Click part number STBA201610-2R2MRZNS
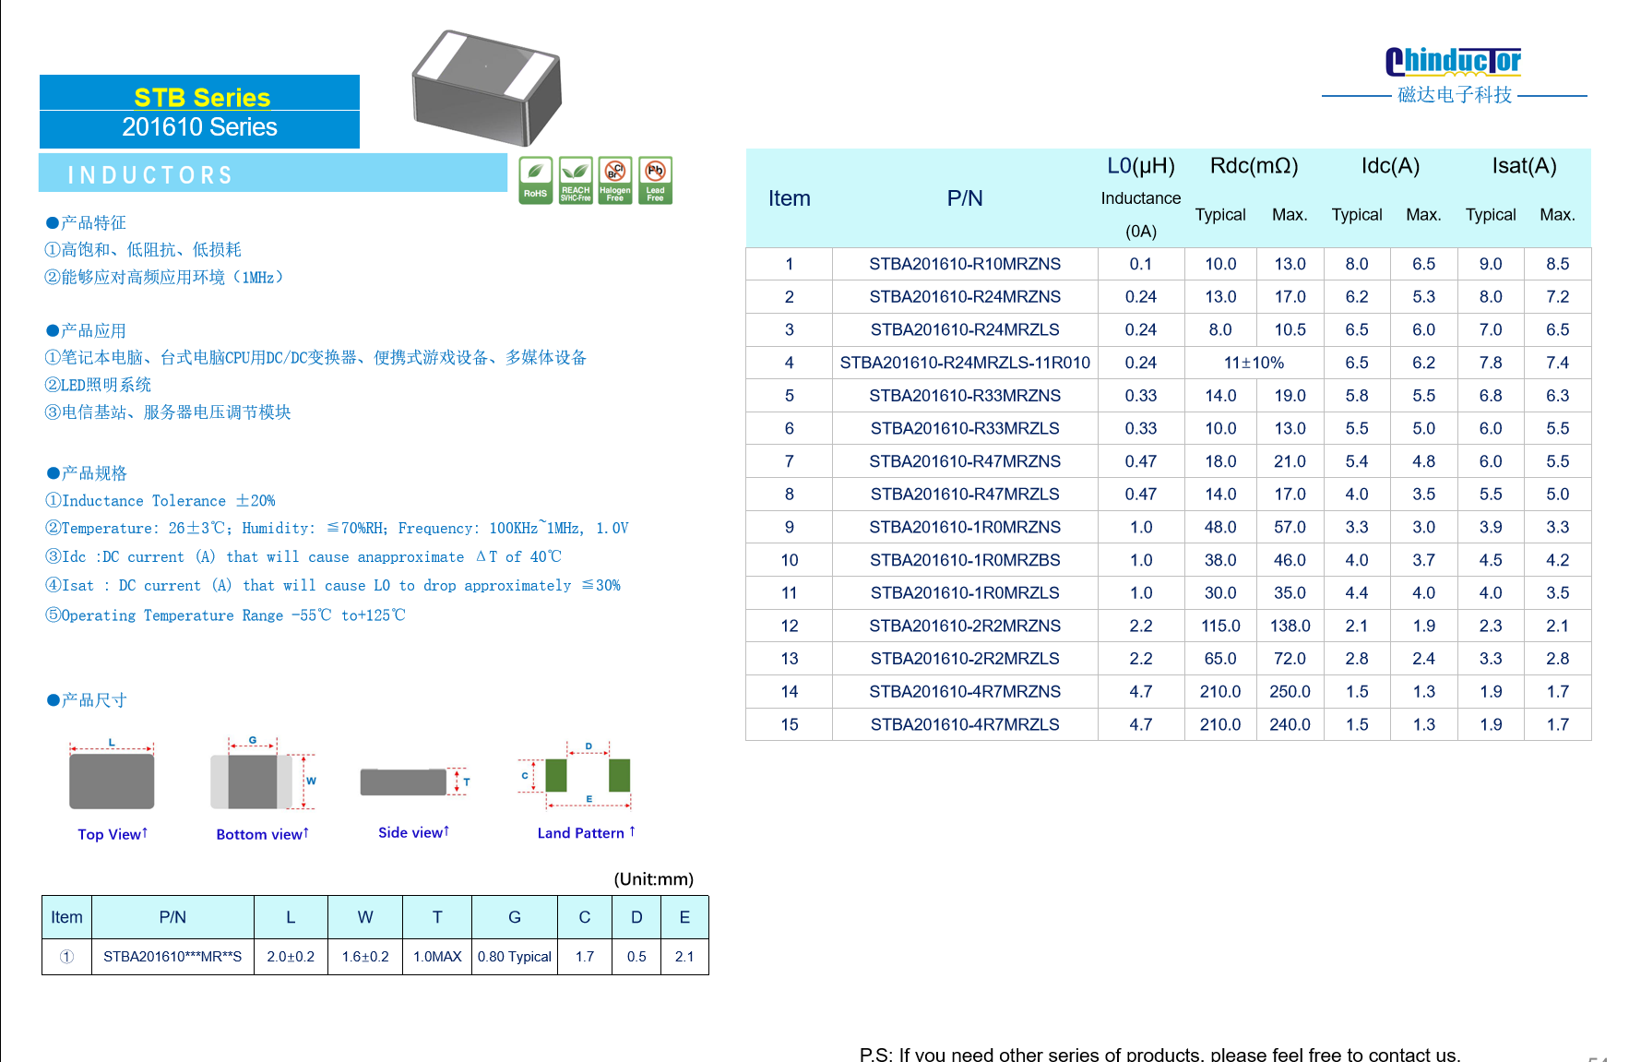 pyautogui.click(x=965, y=626)
